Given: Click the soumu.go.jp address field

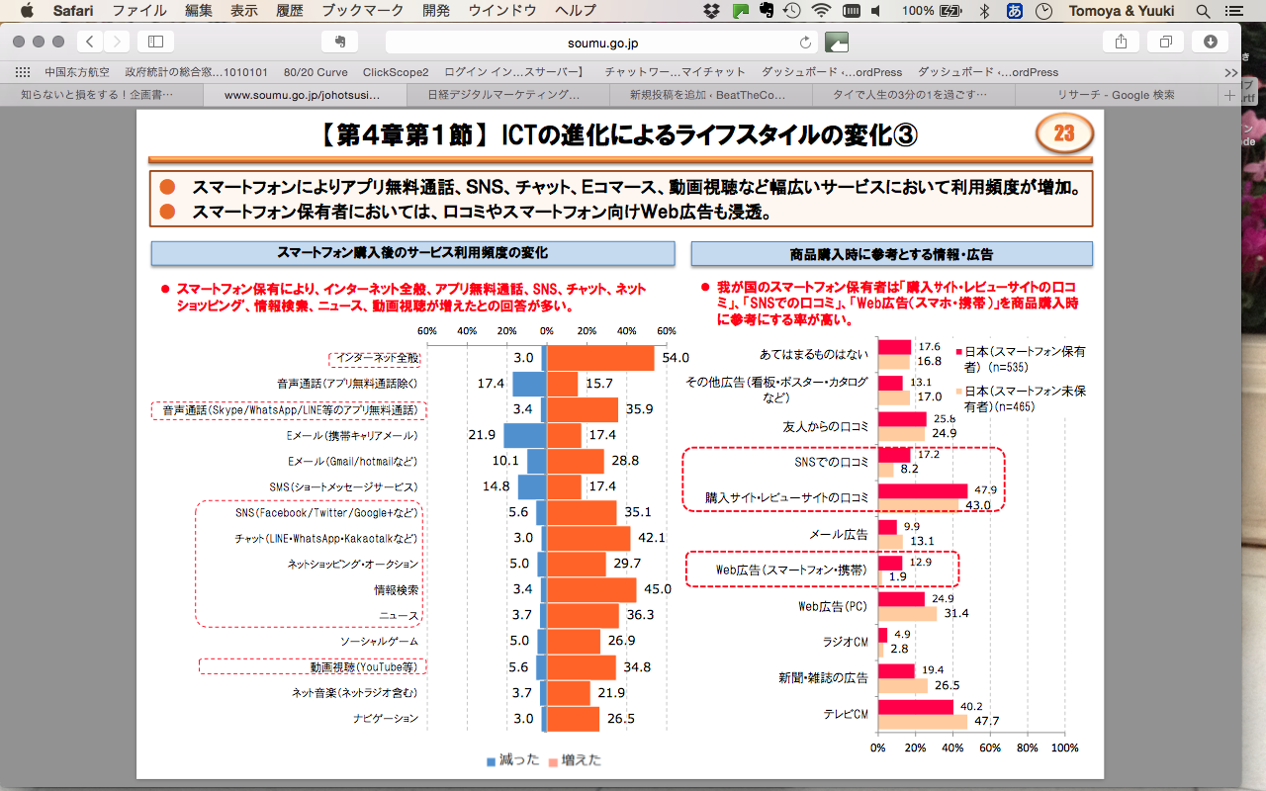Looking at the screenshot, I should pos(601,42).
